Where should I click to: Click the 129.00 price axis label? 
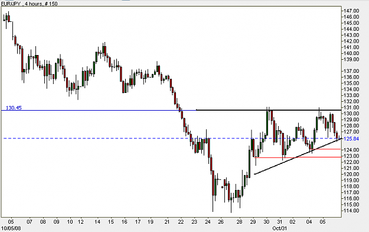[352, 120]
